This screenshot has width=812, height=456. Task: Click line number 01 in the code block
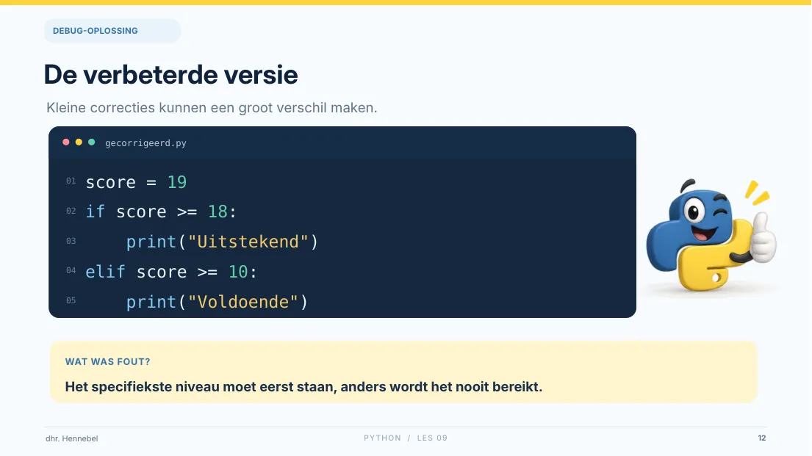point(71,181)
